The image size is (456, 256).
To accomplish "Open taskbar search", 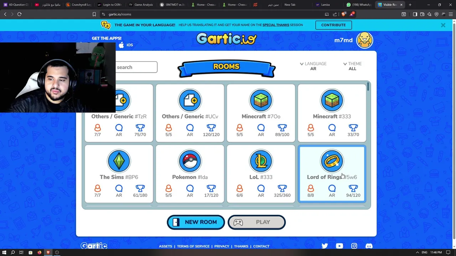I will click(13, 252).
